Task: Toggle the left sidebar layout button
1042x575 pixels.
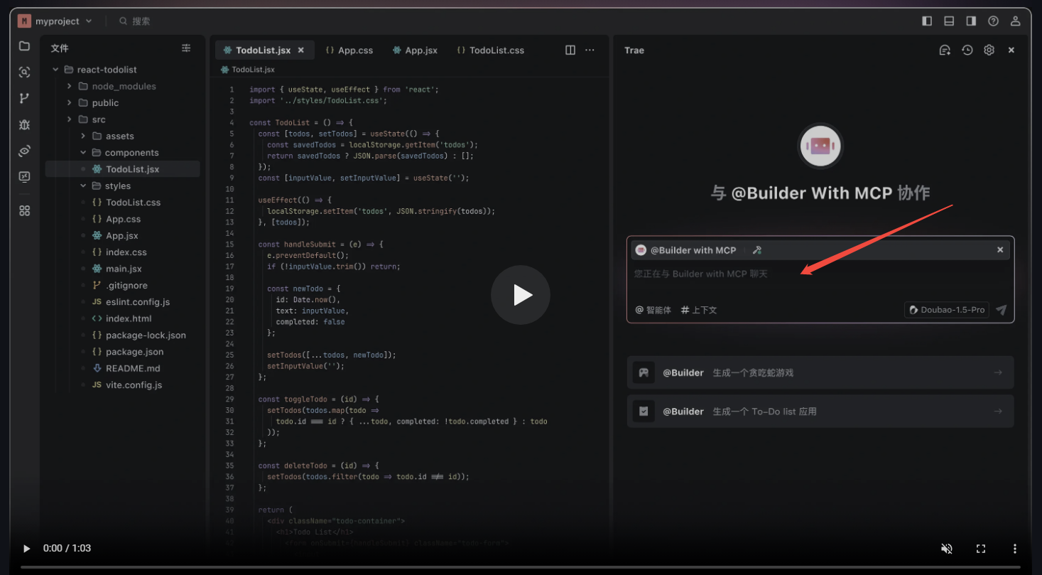Action: coord(927,21)
